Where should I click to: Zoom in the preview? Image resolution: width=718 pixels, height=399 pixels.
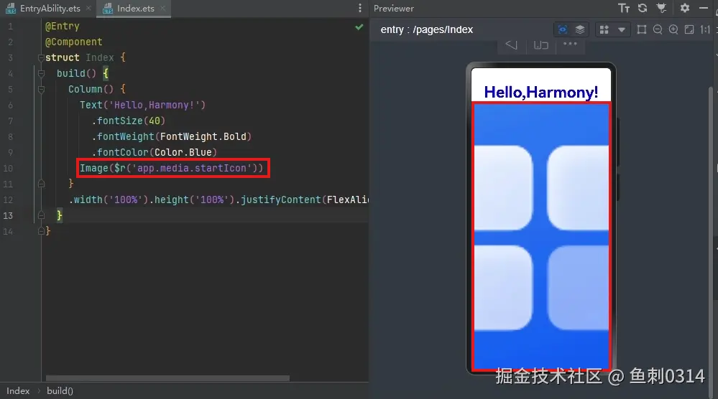(673, 29)
